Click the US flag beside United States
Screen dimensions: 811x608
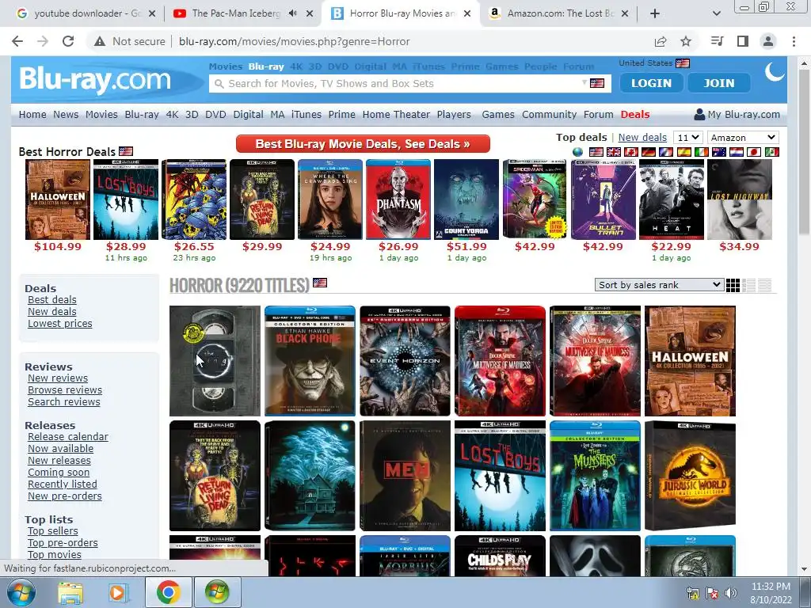pyautogui.click(x=683, y=63)
